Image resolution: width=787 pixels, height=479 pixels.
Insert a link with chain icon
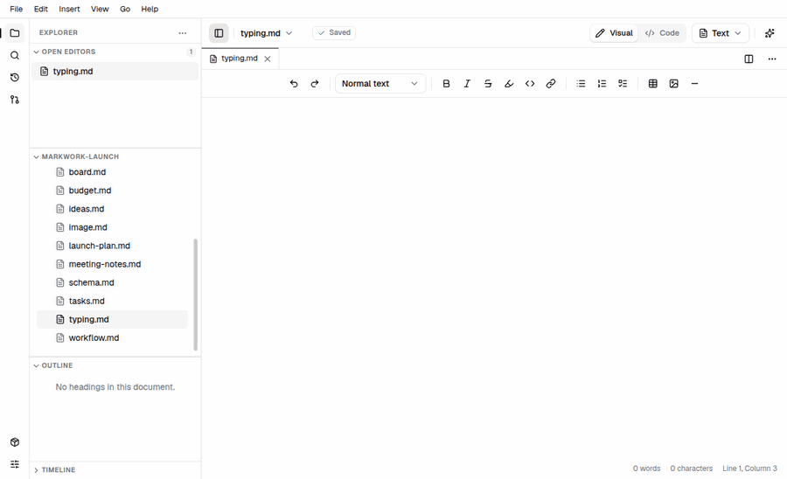(x=551, y=84)
